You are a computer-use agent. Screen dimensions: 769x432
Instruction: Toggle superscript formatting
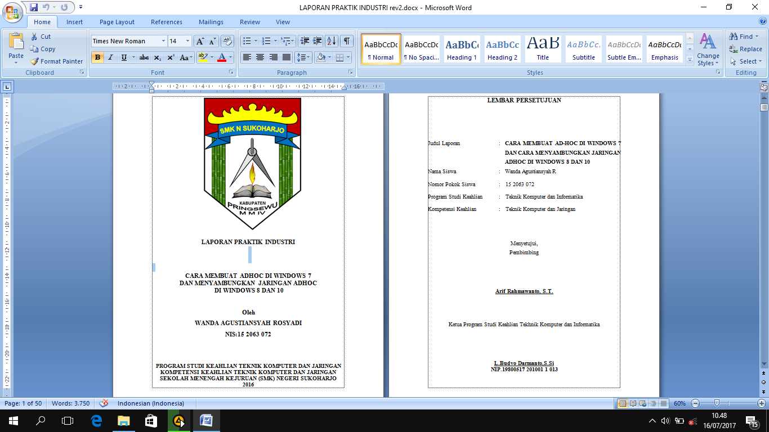[x=171, y=57]
